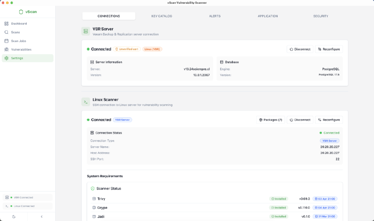Switch to the Connections tab
Screen dimensions: 374x221
[x=109, y=16]
